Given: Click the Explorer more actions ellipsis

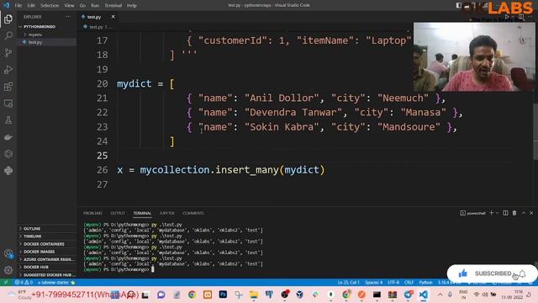Looking at the screenshot, I should [x=68, y=17].
